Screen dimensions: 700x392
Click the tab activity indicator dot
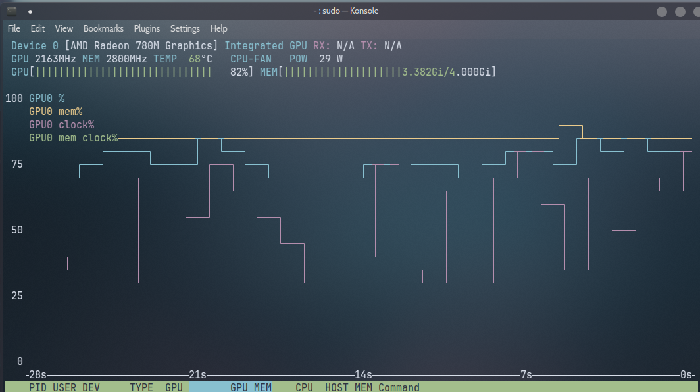click(x=30, y=11)
